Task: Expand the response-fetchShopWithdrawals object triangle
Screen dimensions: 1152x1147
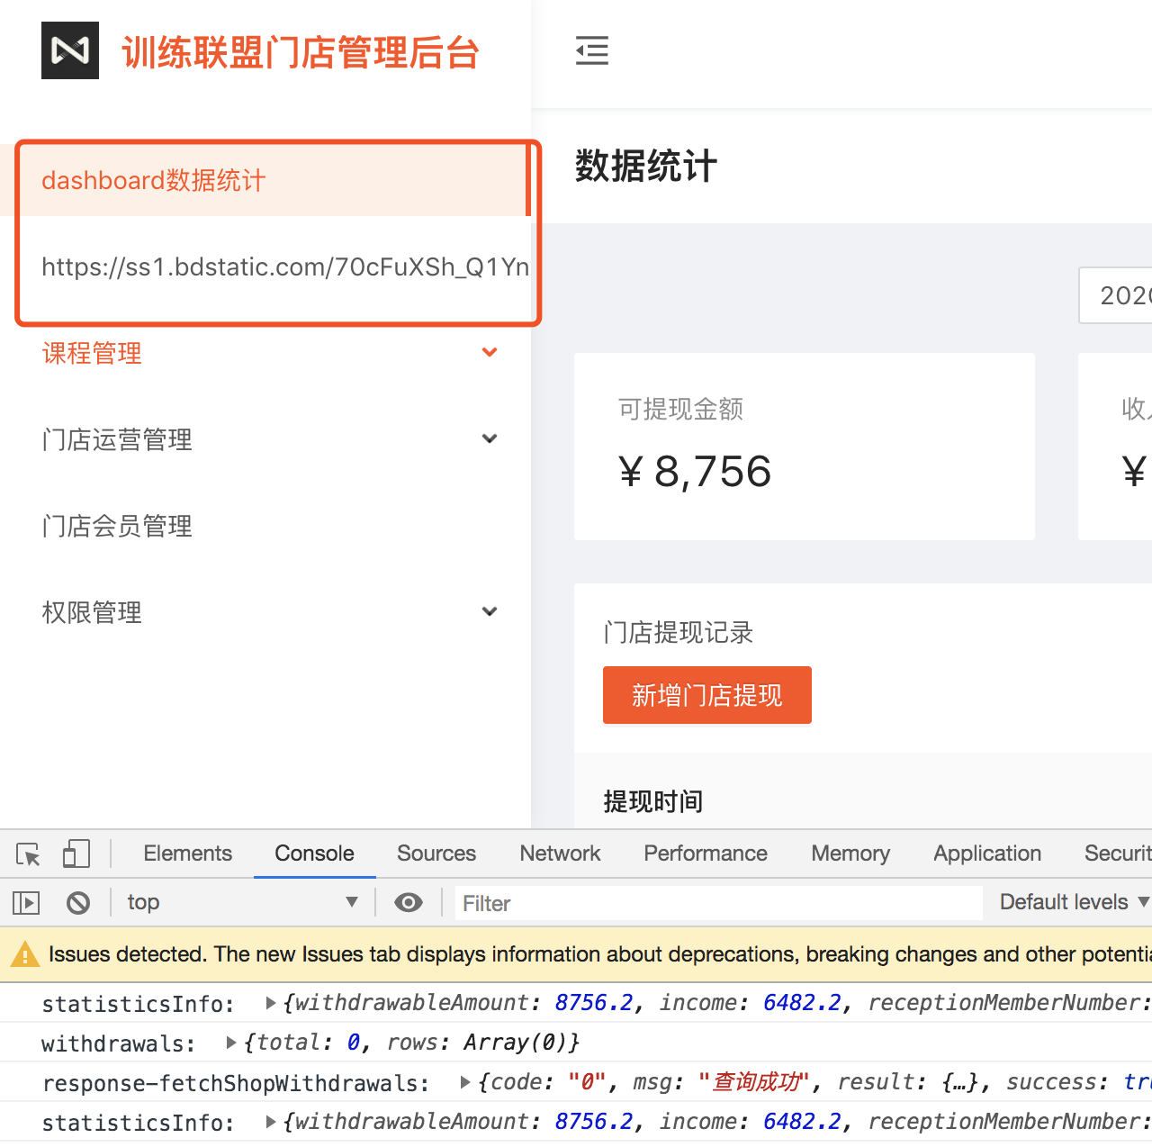Action: click(465, 1082)
